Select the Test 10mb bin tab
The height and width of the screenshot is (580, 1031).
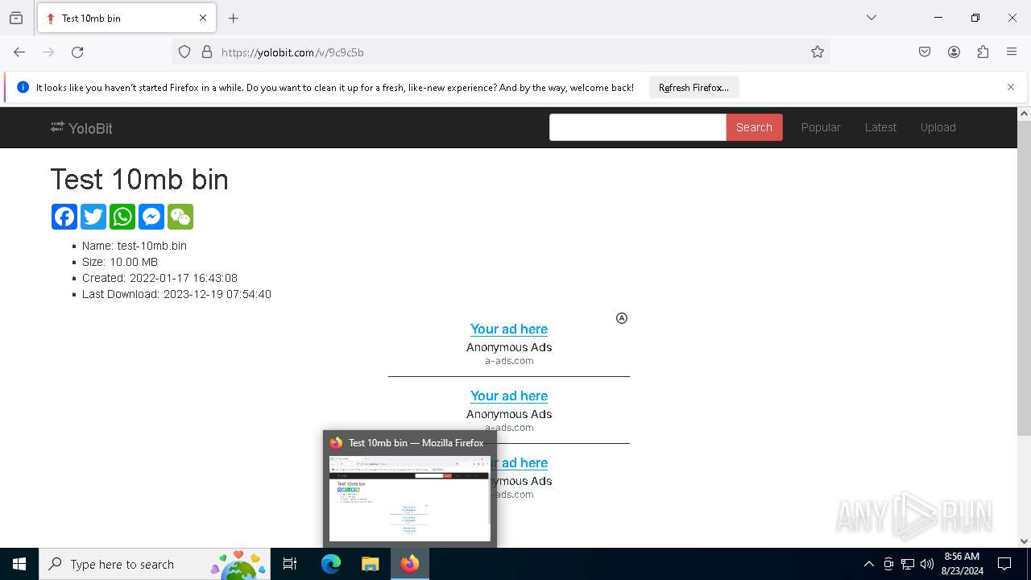click(126, 18)
